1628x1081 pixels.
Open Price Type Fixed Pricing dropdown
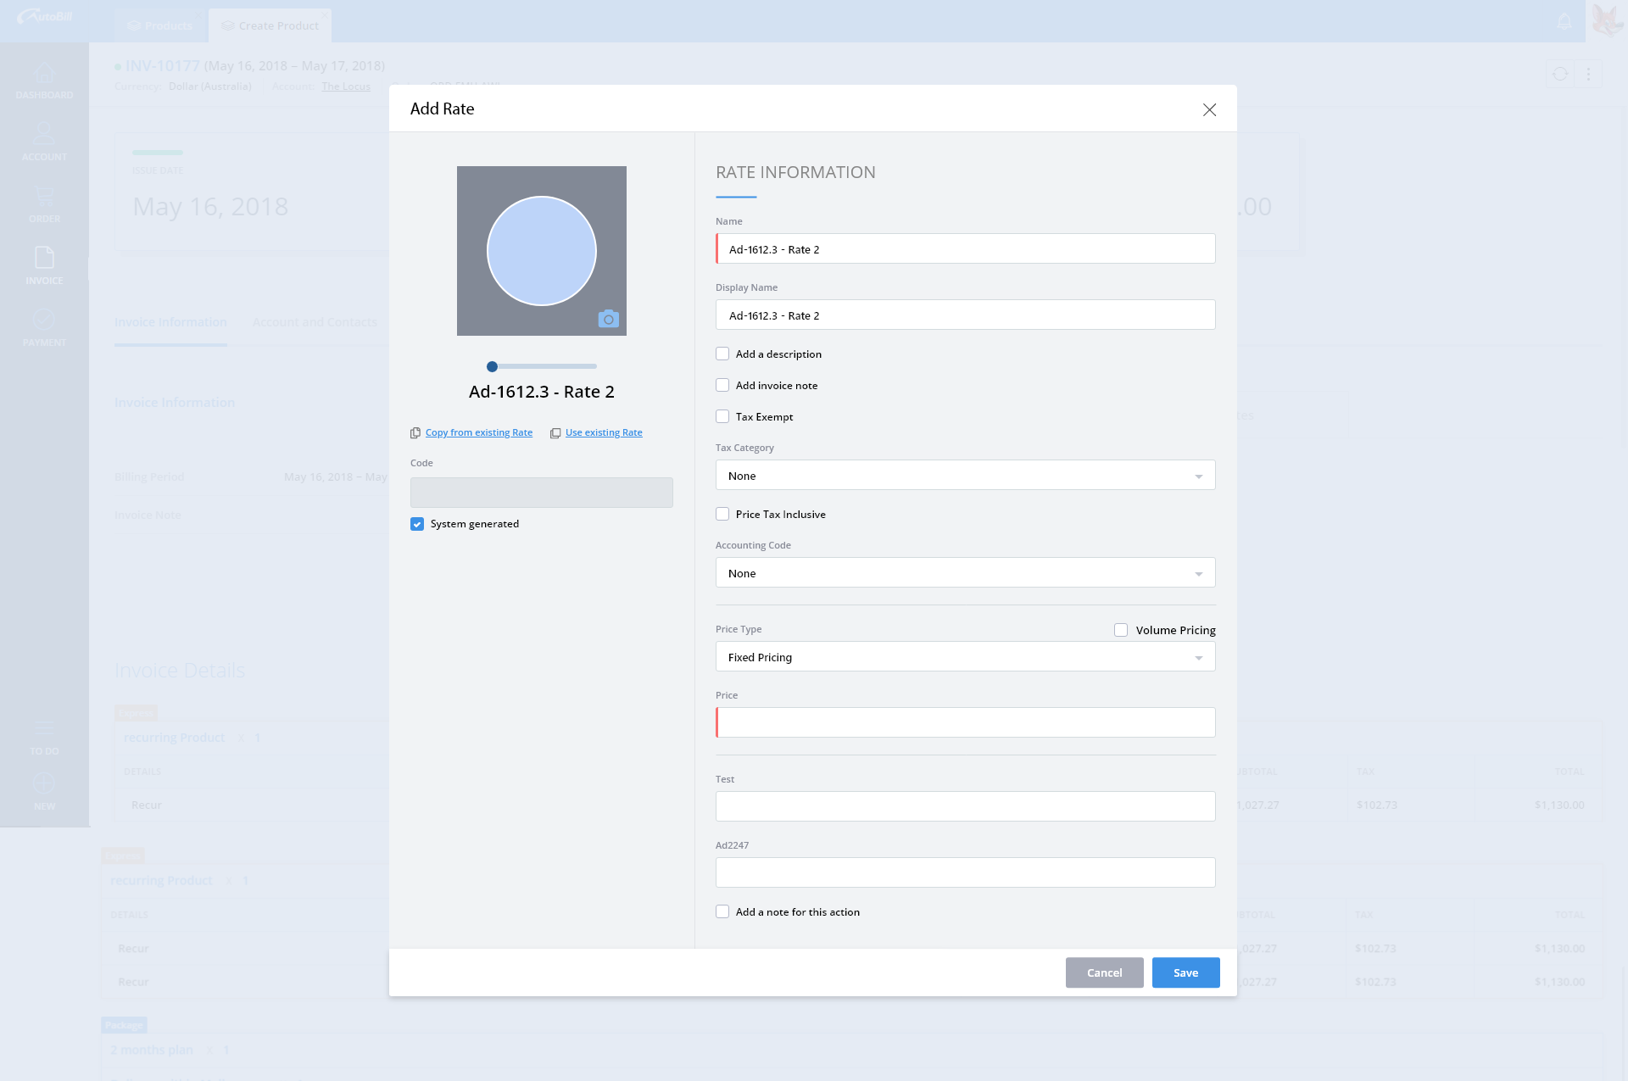pos(965,657)
